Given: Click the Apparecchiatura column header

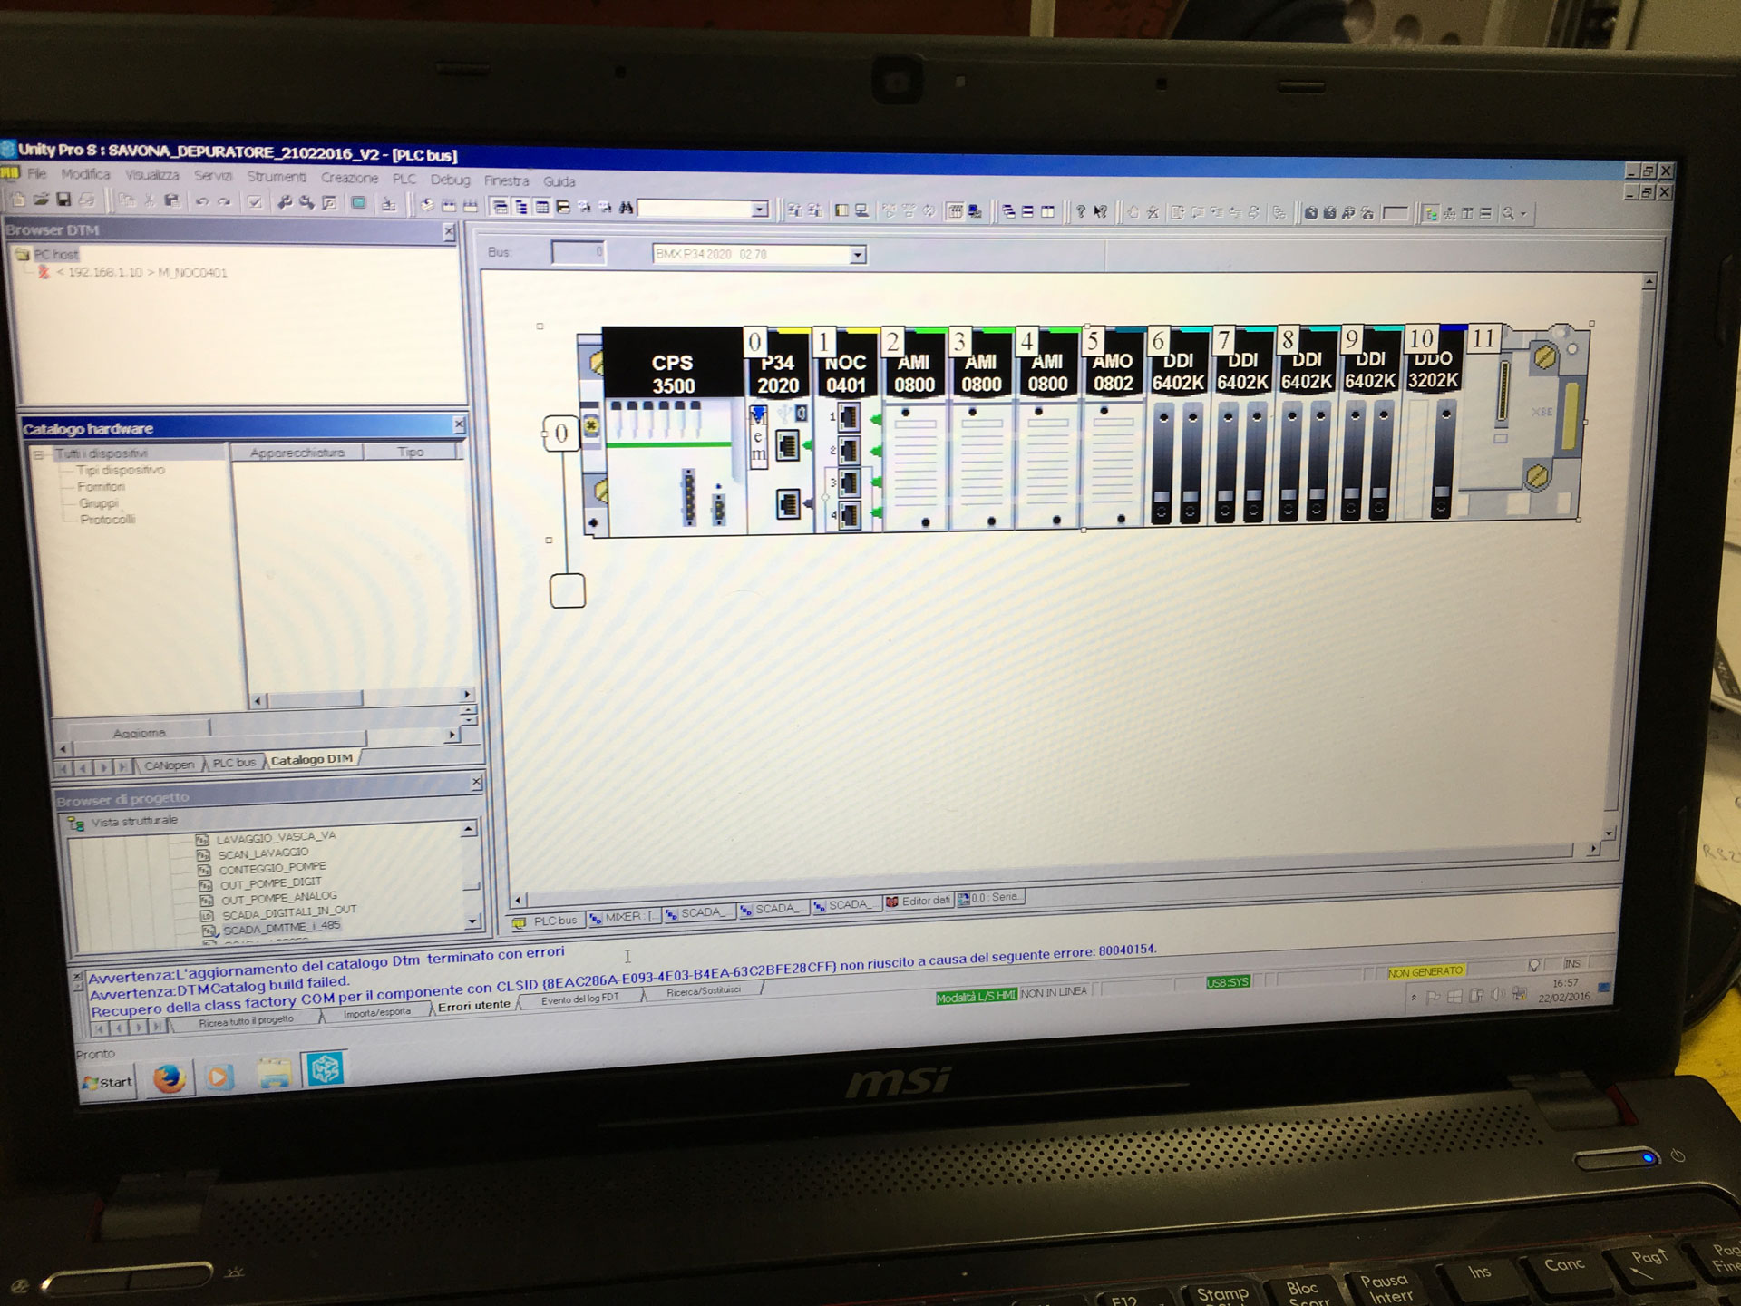Looking at the screenshot, I should 297,452.
